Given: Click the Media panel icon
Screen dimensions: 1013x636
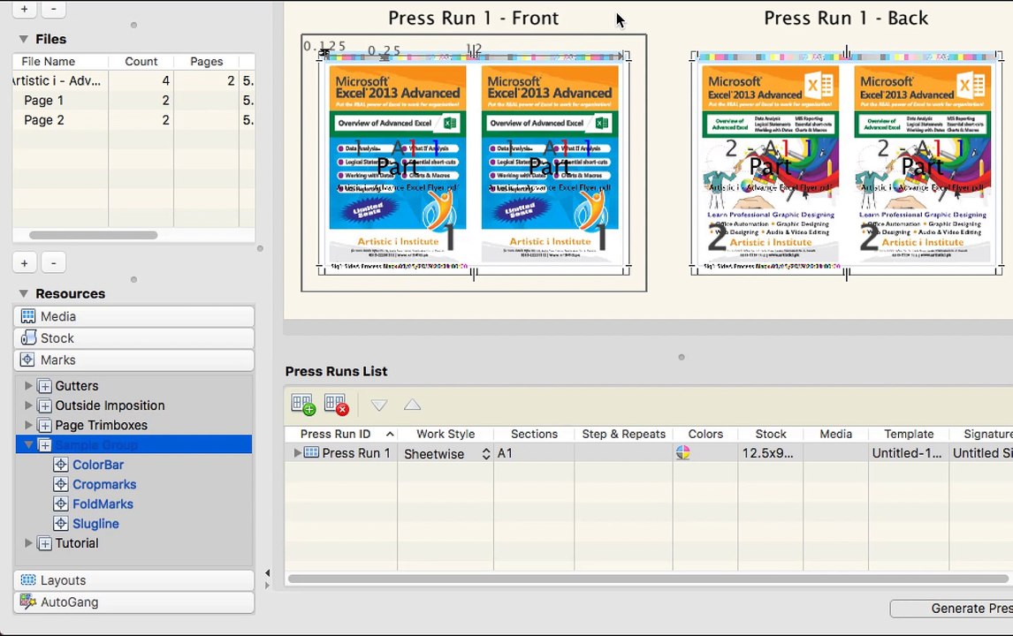Looking at the screenshot, I should [27, 316].
